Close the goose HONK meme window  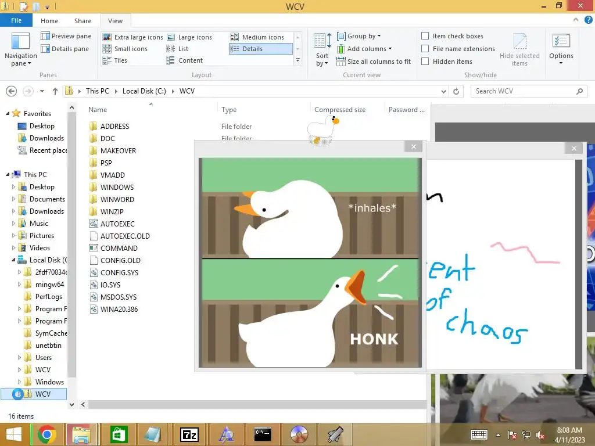[414, 147]
